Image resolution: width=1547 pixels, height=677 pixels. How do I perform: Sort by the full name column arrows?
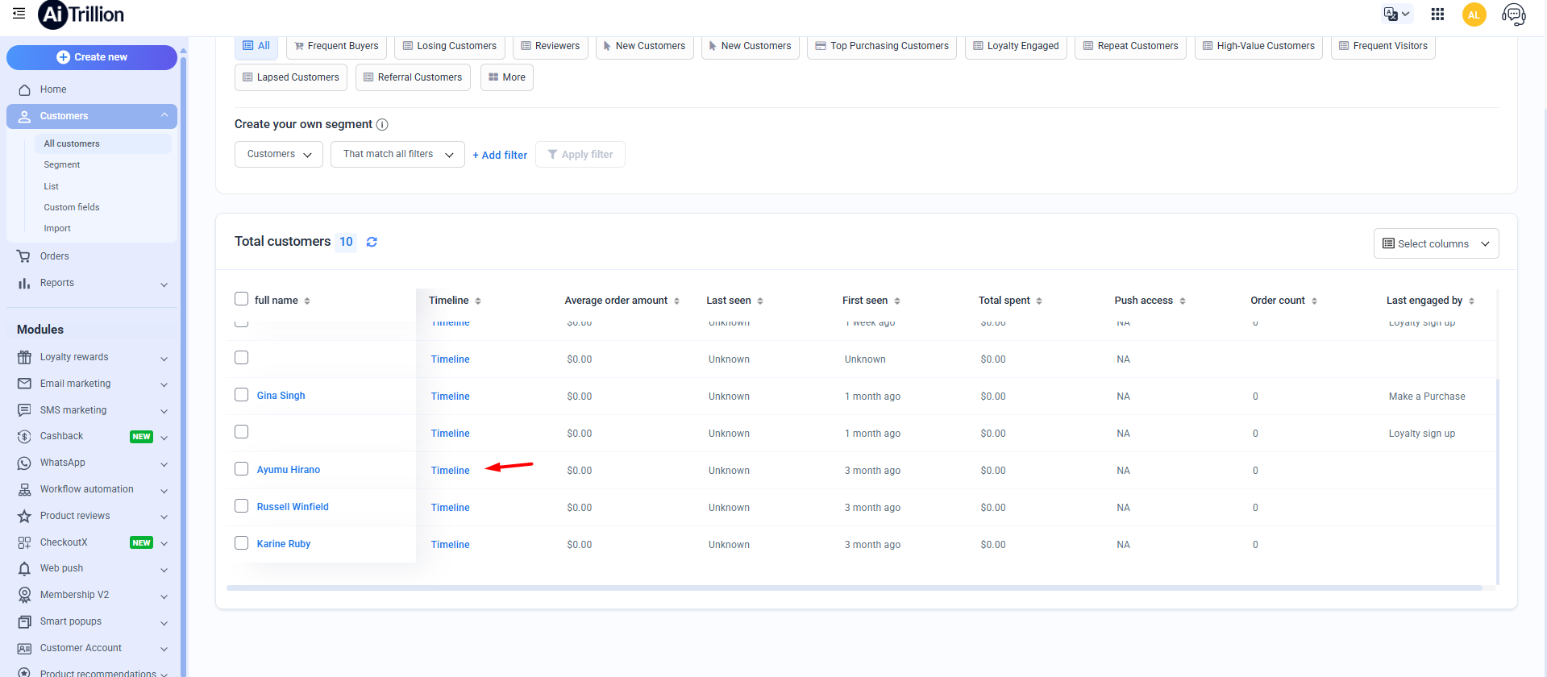tap(307, 301)
